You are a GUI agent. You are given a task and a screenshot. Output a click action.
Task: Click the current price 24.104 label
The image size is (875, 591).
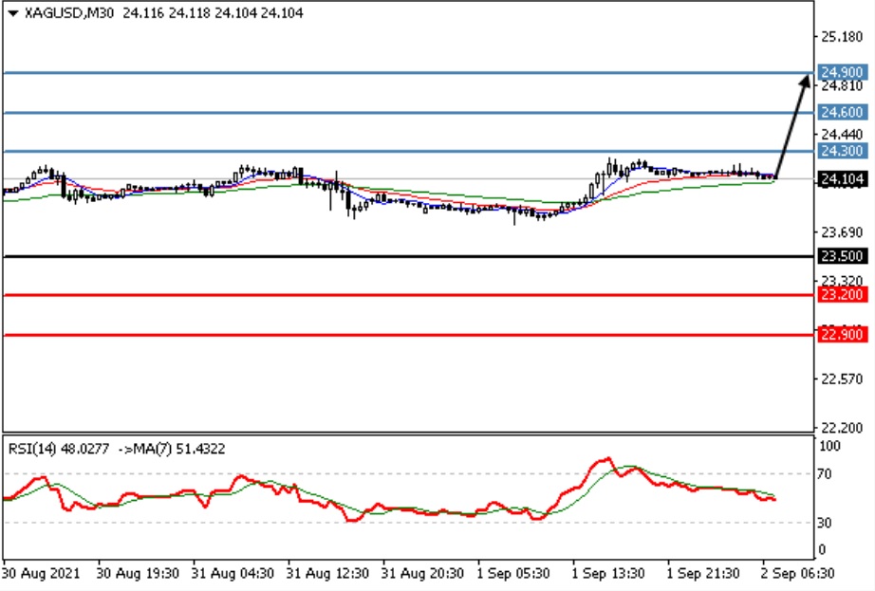point(843,179)
